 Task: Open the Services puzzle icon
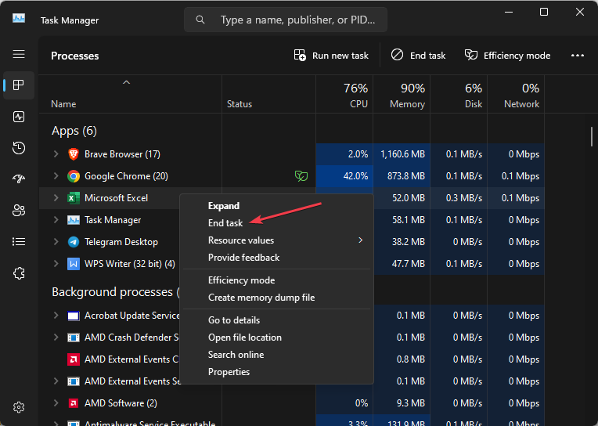(19, 273)
